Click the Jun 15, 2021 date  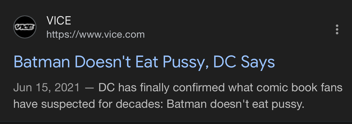(46, 88)
